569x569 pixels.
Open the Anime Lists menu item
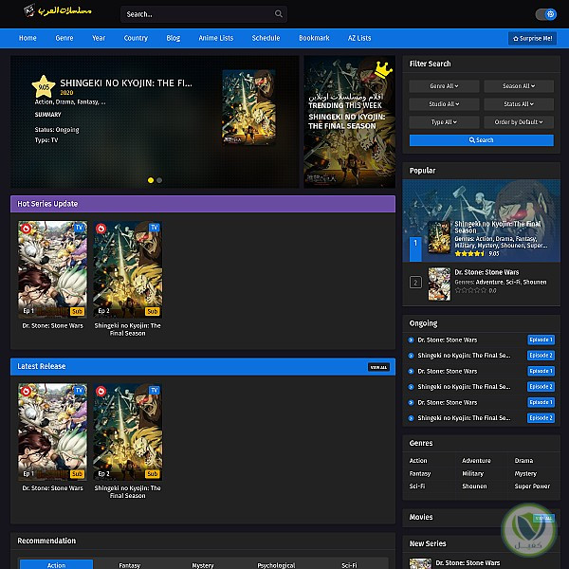(x=216, y=38)
